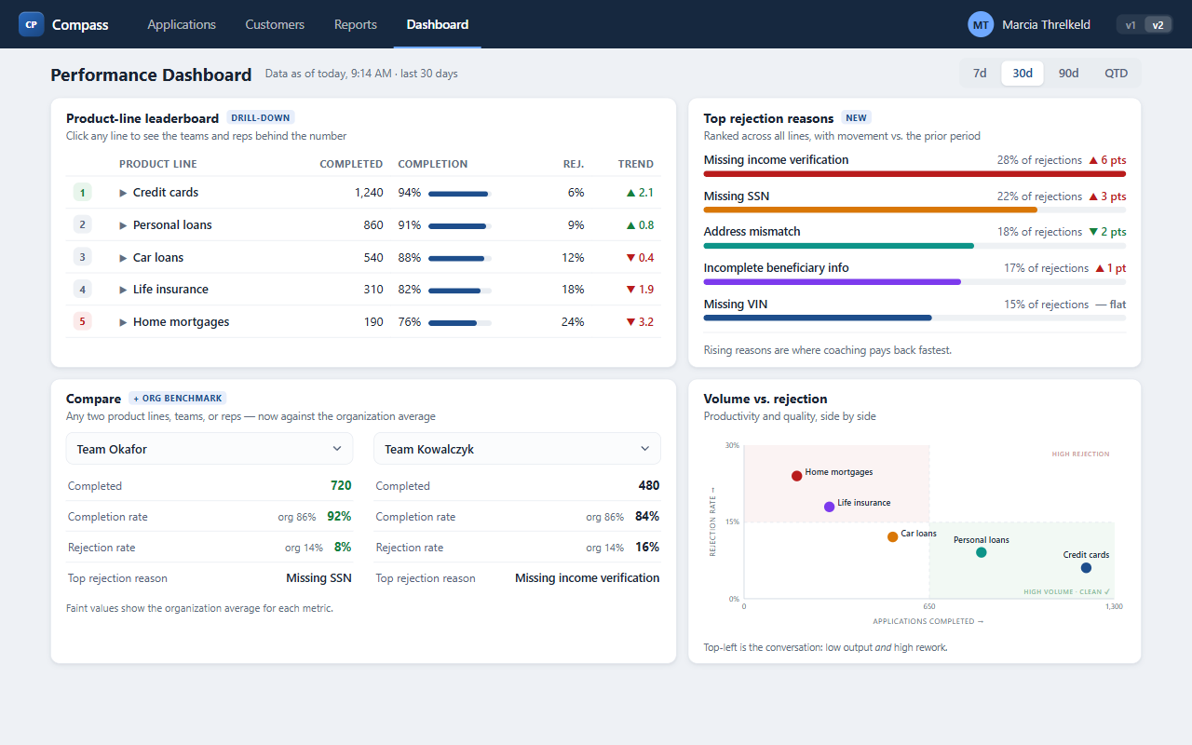Open the Team Kowalczyk dropdown

(517, 449)
